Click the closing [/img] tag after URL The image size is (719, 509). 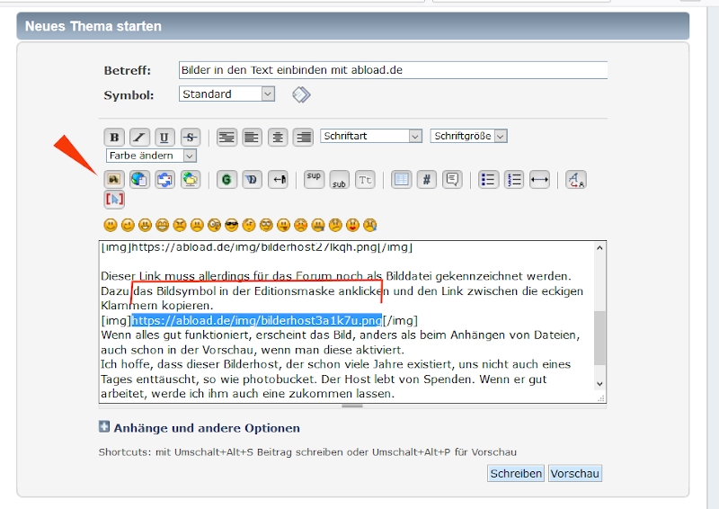[x=400, y=320]
